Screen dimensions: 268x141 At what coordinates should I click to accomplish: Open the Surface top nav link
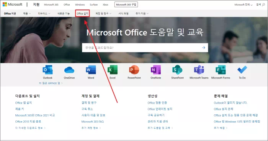point(94,5)
